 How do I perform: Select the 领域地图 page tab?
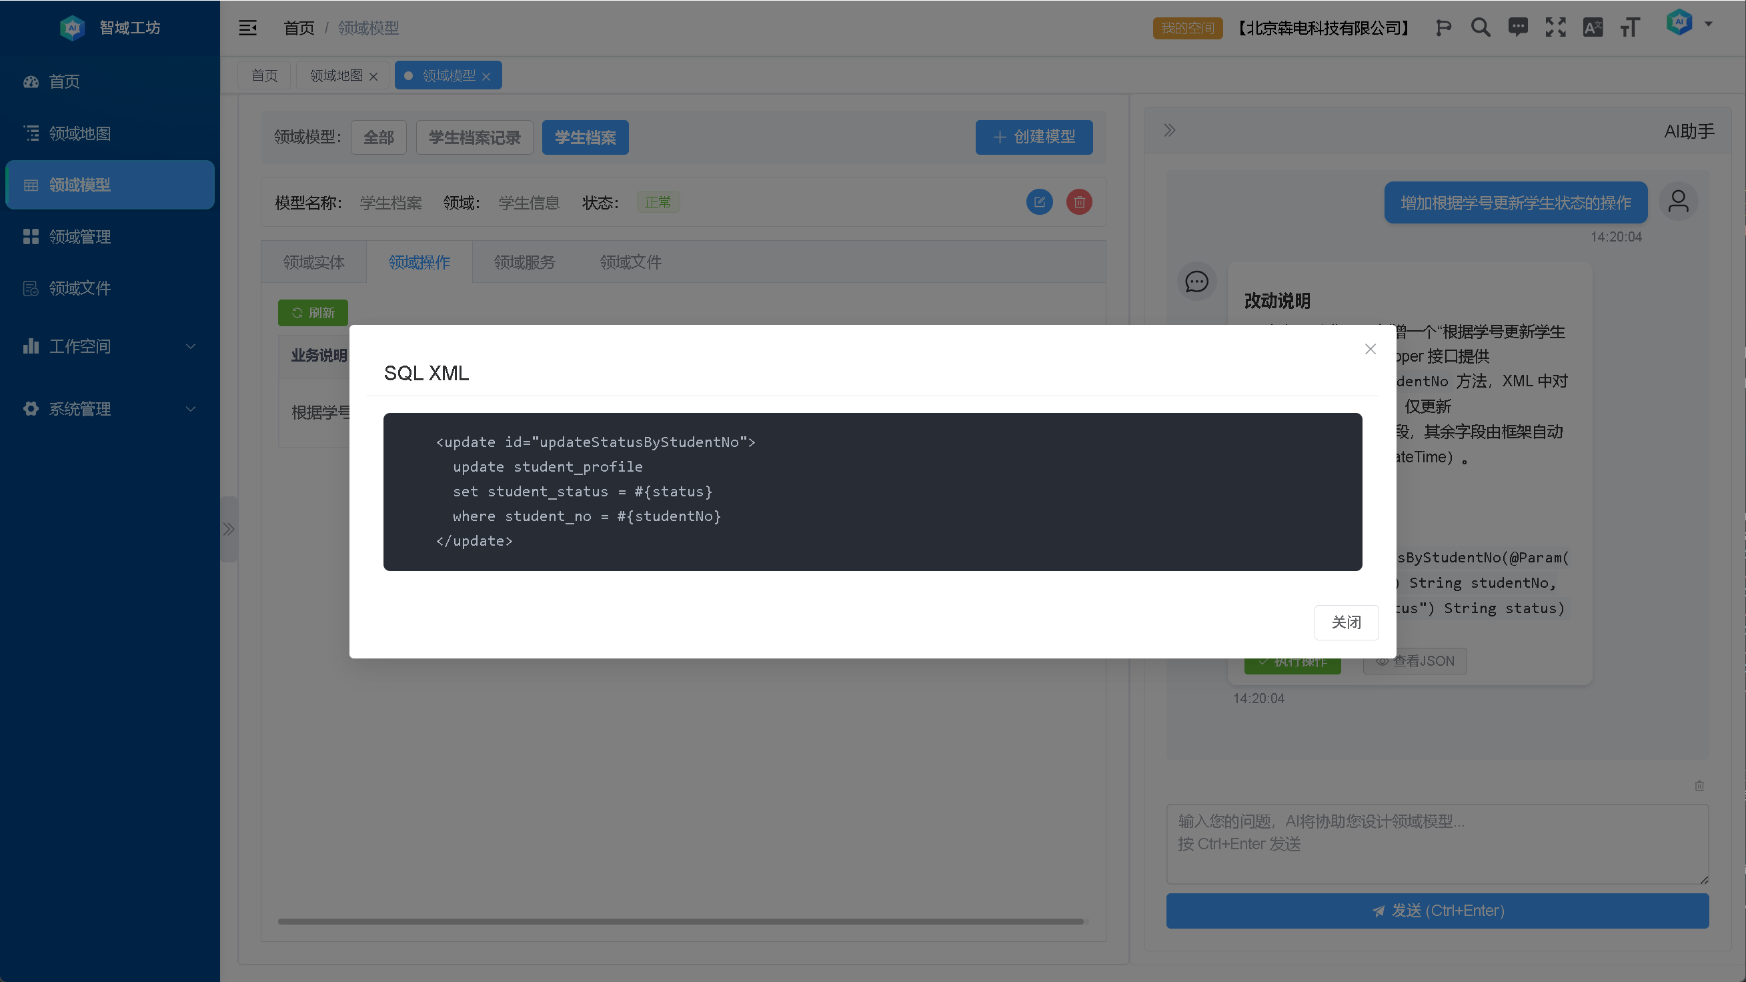(336, 75)
